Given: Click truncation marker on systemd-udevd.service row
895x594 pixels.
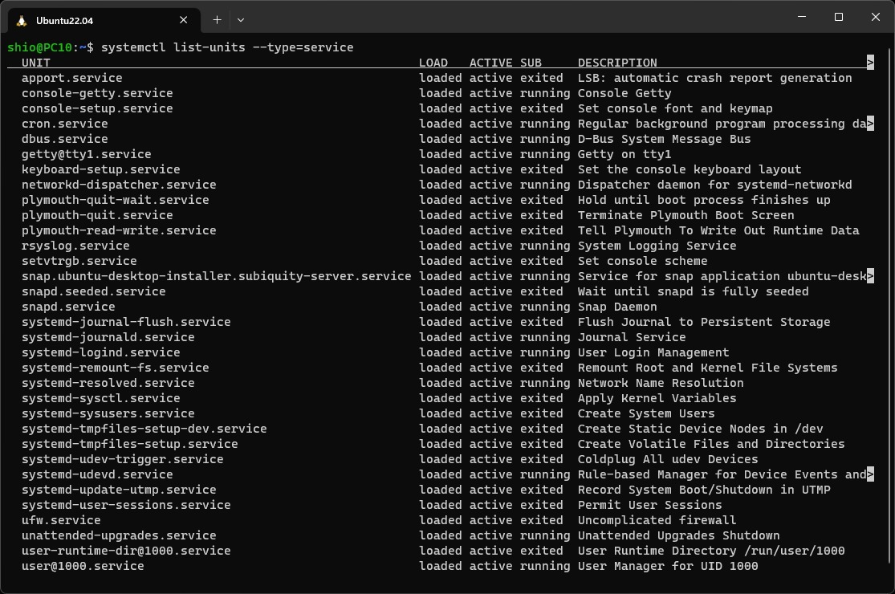Looking at the screenshot, I should [x=870, y=474].
